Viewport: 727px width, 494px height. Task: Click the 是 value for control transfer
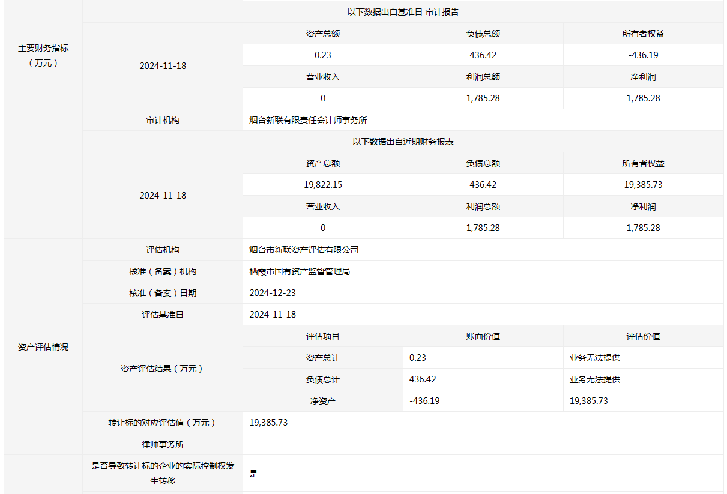pos(253,474)
